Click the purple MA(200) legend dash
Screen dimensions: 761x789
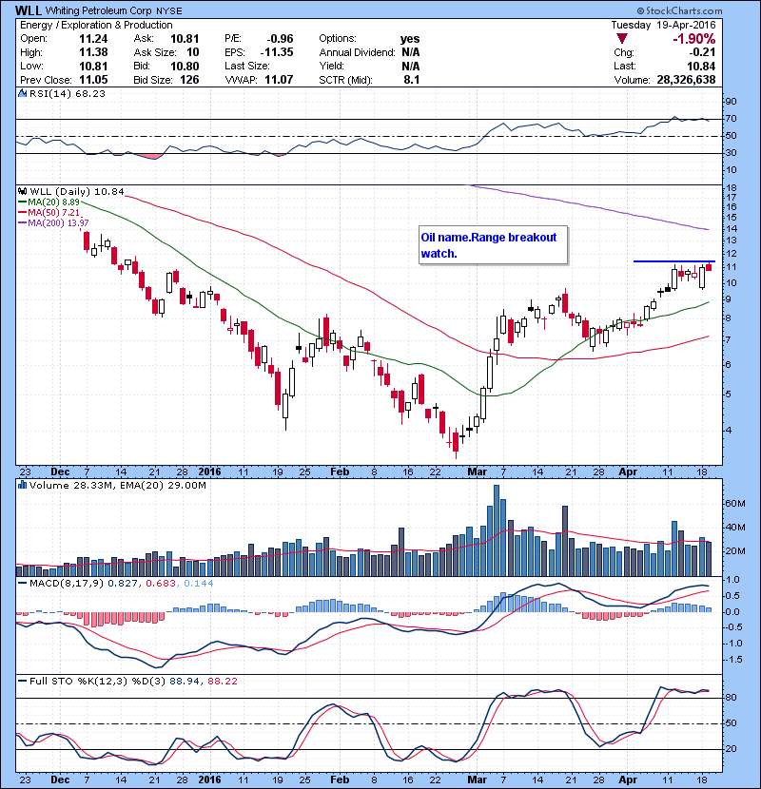(x=22, y=222)
